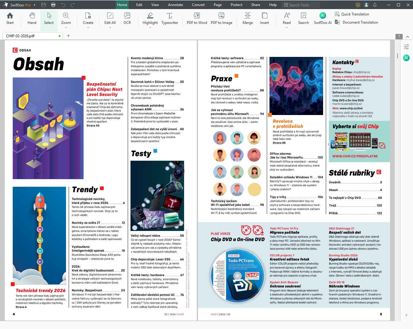Viewport: 413px width, 329px height.
Task: Open the properties settings panel on right sidebar
Action: [406, 47]
